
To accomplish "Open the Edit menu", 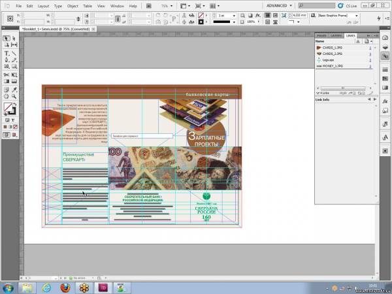I will (29, 6).
